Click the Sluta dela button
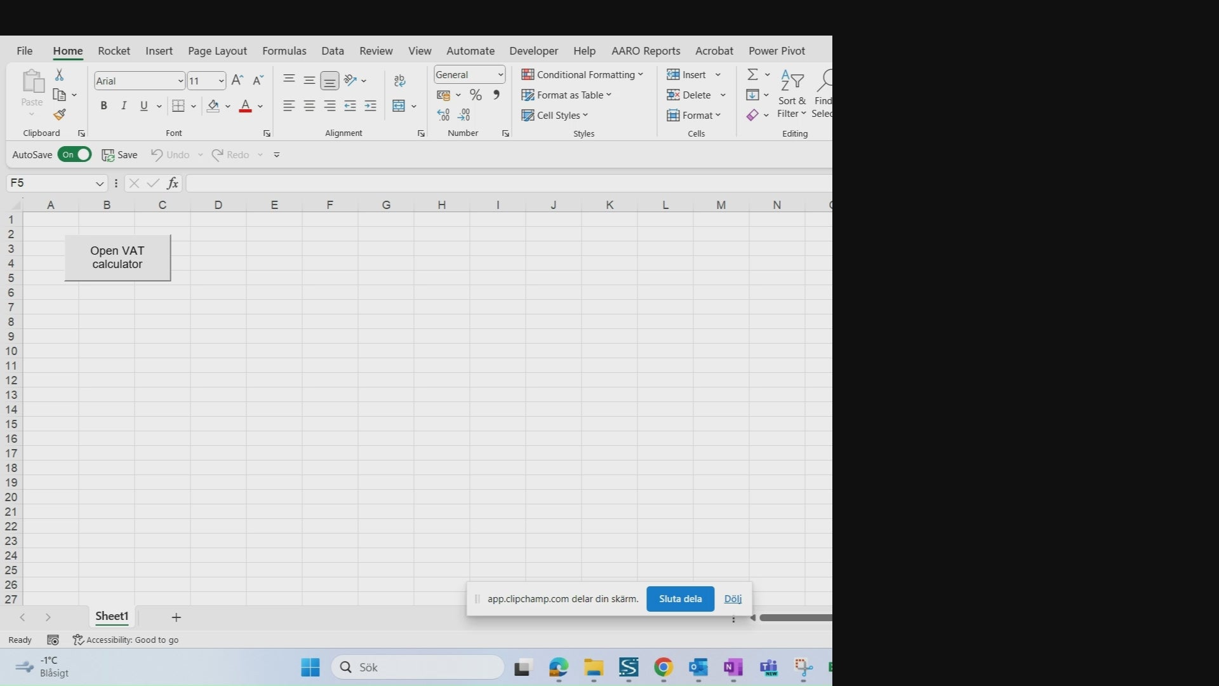This screenshot has height=686, width=1219. [x=680, y=599]
